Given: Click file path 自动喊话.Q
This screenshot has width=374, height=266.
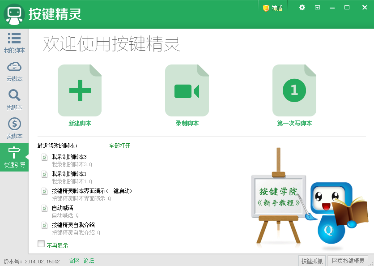Looking at the screenshot, I should (65, 215).
